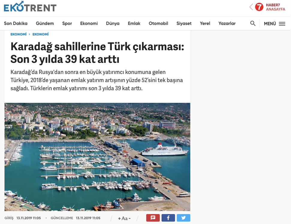Screen dimensions: 291x224
Task: Open the MENÜ hamburger icon
Action: (282, 24)
